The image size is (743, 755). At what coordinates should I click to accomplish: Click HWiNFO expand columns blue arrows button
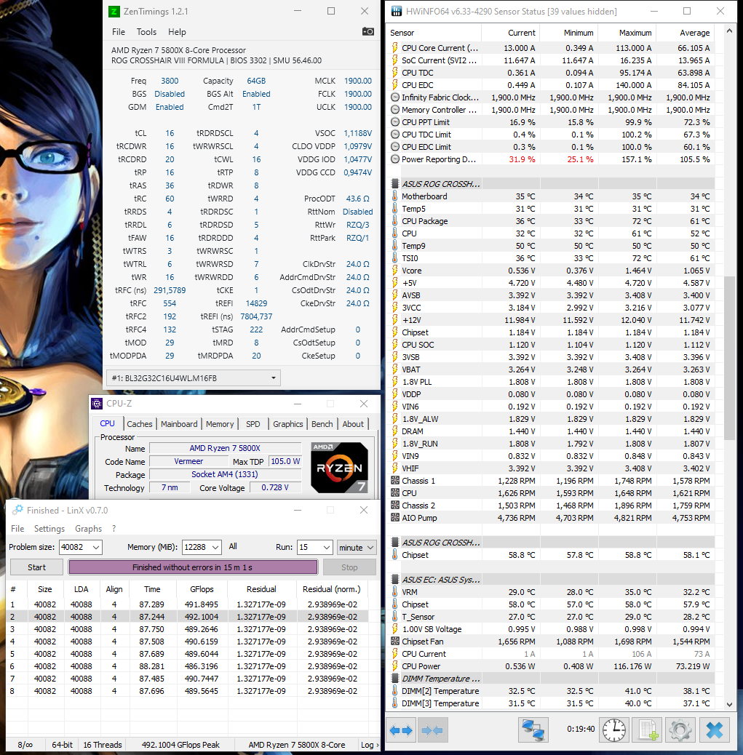401,730
